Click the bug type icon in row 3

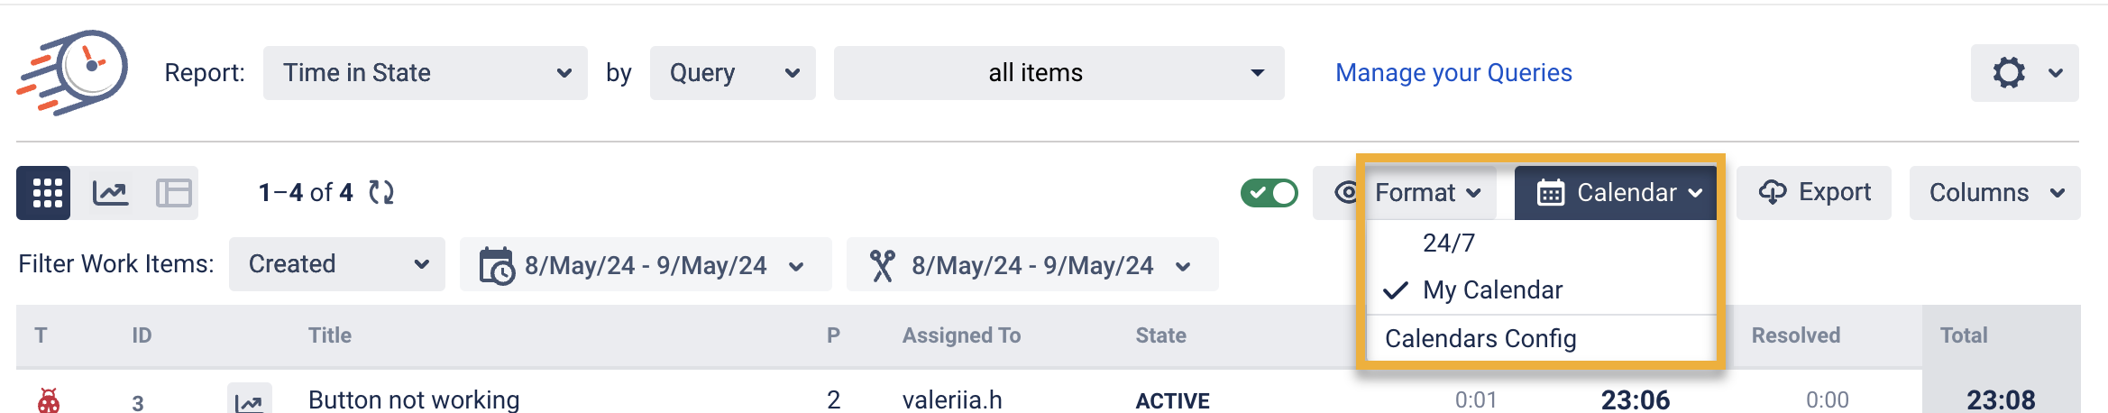[49, 400]
